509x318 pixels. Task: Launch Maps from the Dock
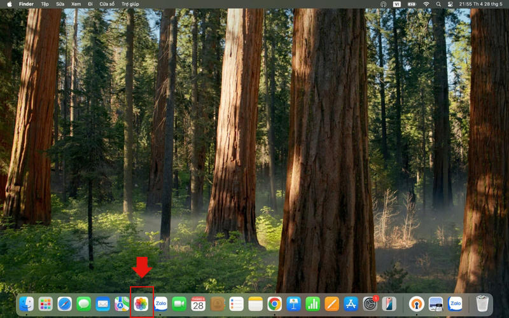[x=122, y=304]
